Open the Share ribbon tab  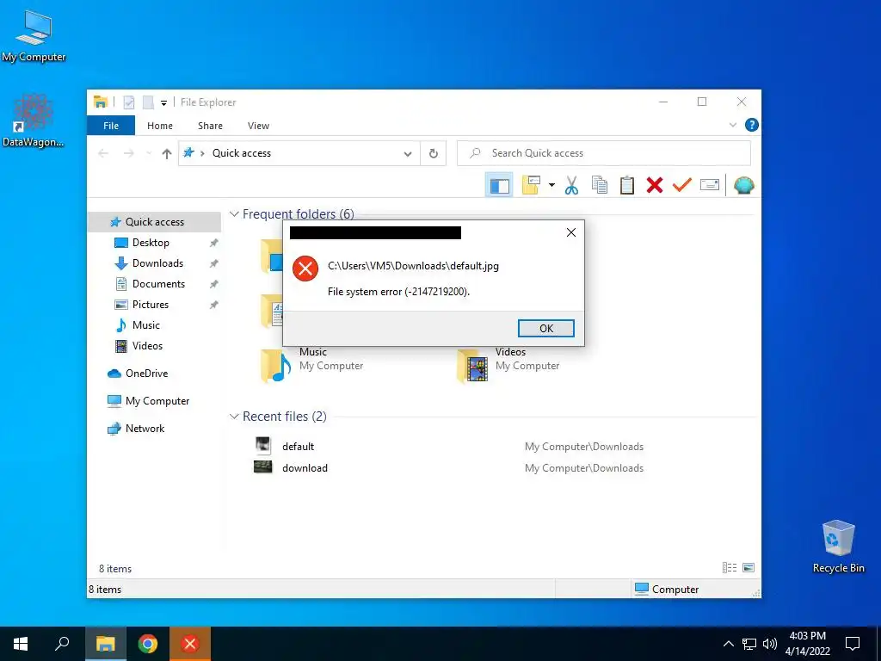[210, 126]
